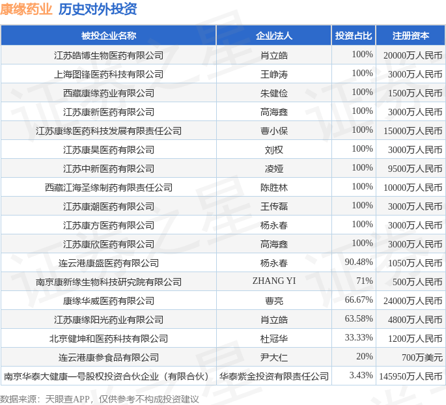The width and height of the screenshot is (446, 405).
Task: Click registered capital 1200万人民币
Action: pyautogui.click(x=415, y=339)
